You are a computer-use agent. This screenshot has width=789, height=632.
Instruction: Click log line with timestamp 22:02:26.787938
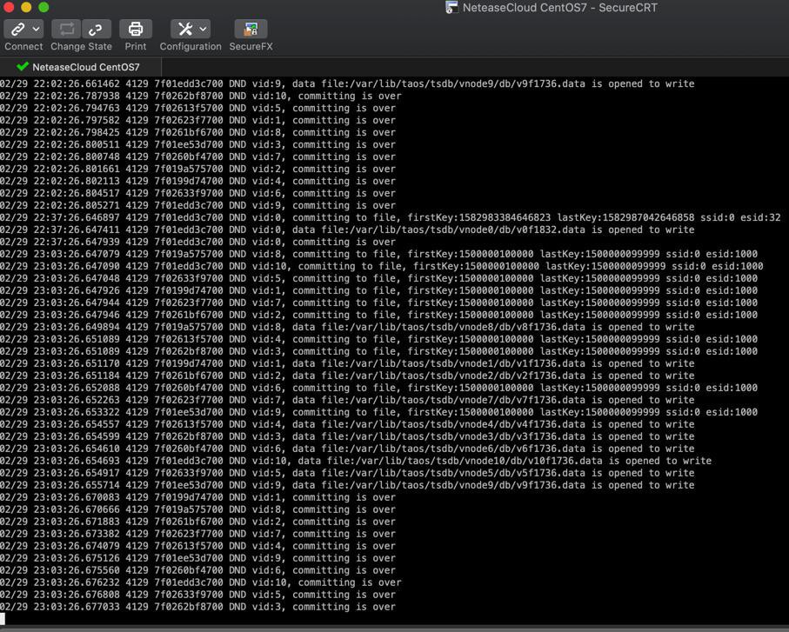pos(201,96)
